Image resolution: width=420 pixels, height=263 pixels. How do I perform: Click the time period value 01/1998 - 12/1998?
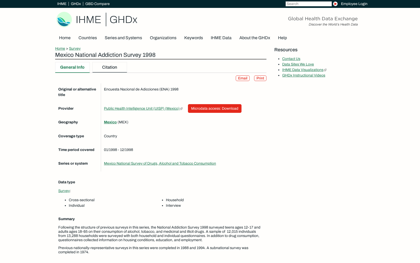(x=118, y=150)
